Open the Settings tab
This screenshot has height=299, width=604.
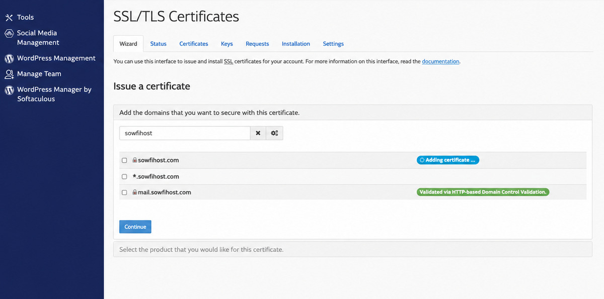click(333, 44)
